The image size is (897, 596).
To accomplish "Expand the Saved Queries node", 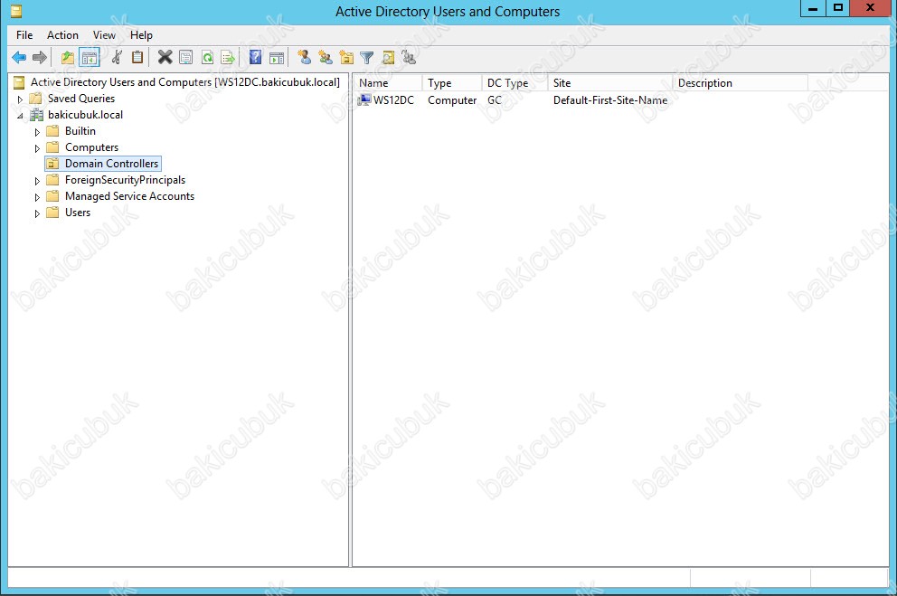I will (21, 99).
